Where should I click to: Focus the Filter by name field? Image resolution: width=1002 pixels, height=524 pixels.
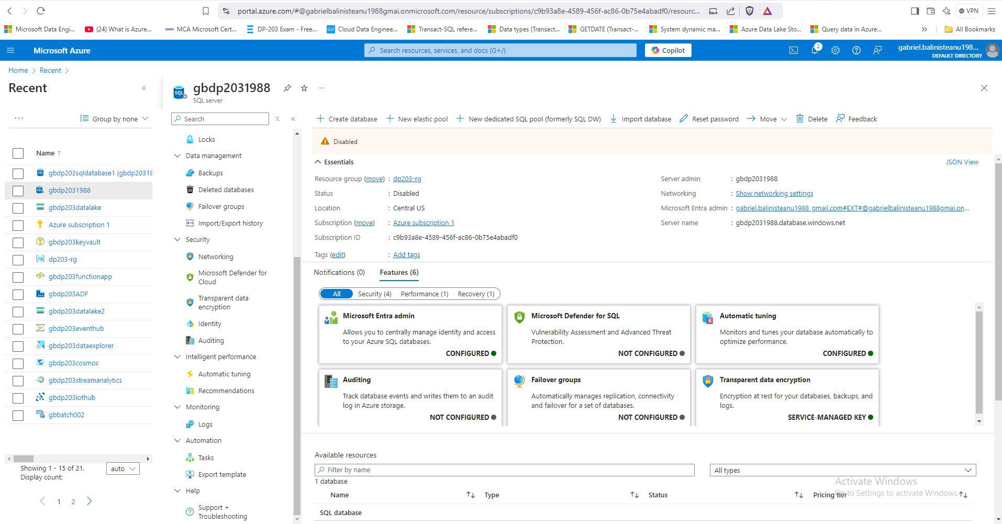(504, 470)
